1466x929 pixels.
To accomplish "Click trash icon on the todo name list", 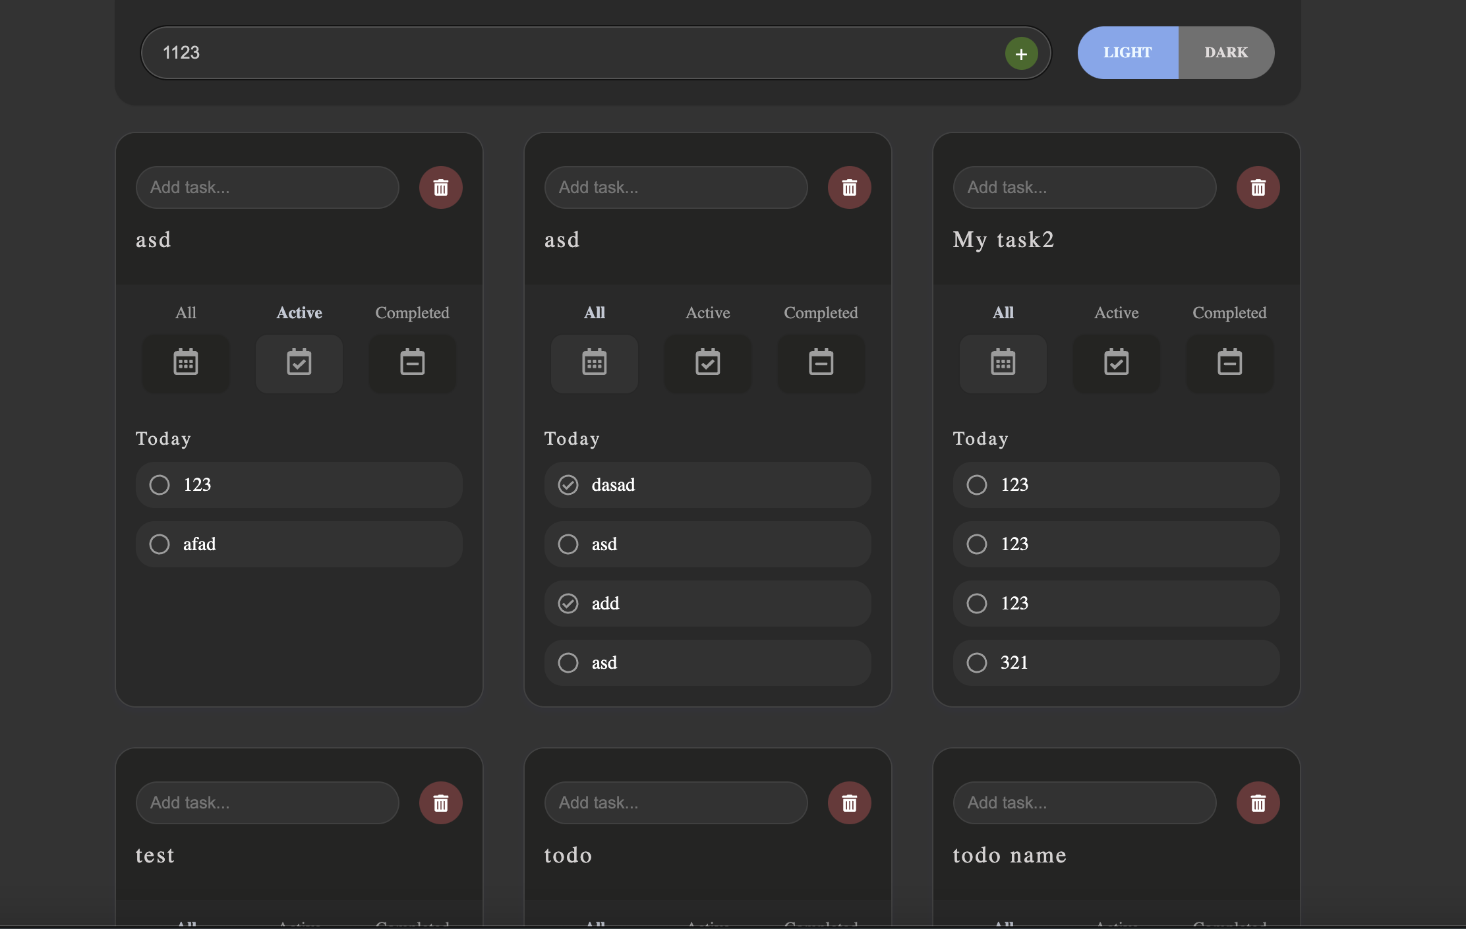I will (x=1258, y=803).
